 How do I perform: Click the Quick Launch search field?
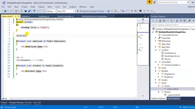click(x=174, y=2)
